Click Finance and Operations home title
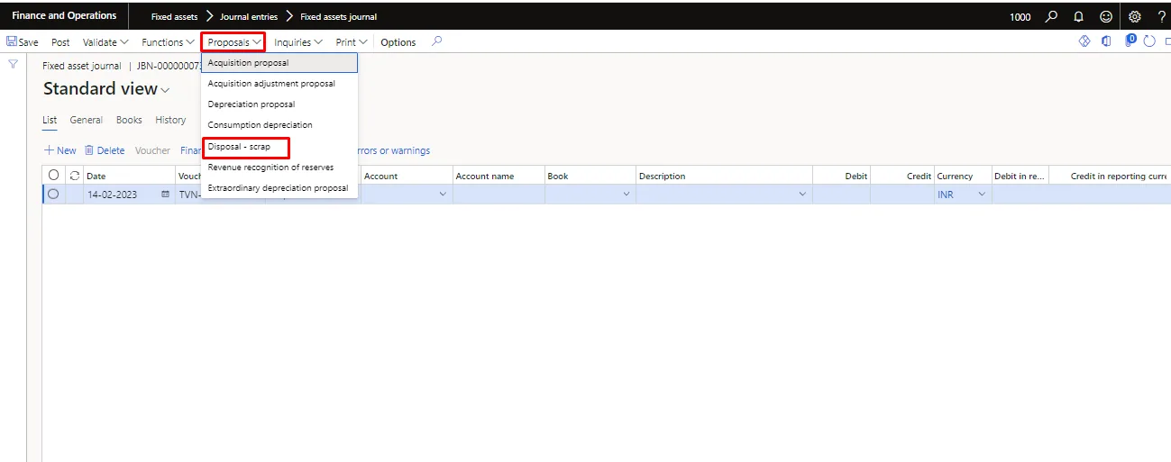The image size is (1171, 462). [64, 16]
